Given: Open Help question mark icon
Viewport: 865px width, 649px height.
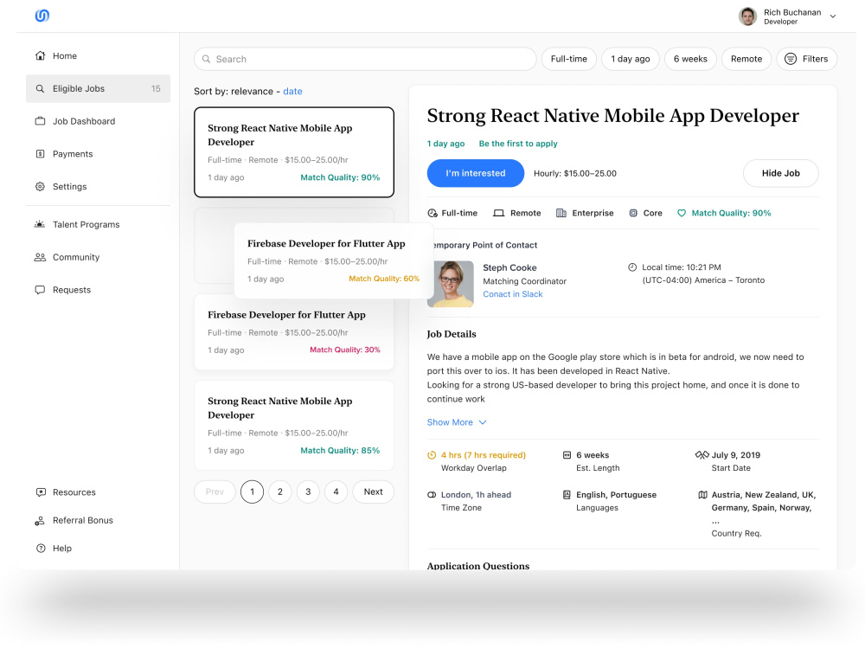Looking at the screenshot, I should [41, 548].
